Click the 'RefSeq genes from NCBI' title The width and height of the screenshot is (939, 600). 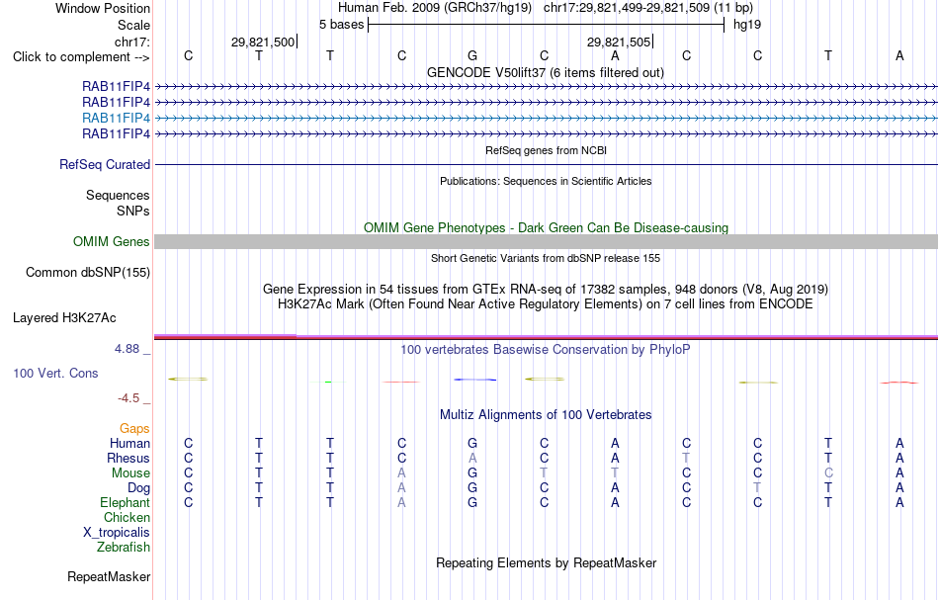point(546,150)
